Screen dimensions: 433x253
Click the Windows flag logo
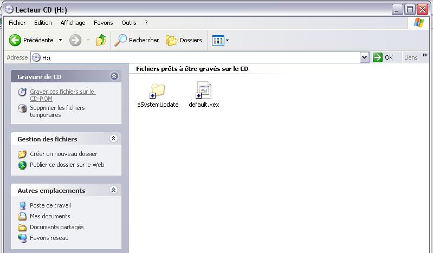coord(419,23)
